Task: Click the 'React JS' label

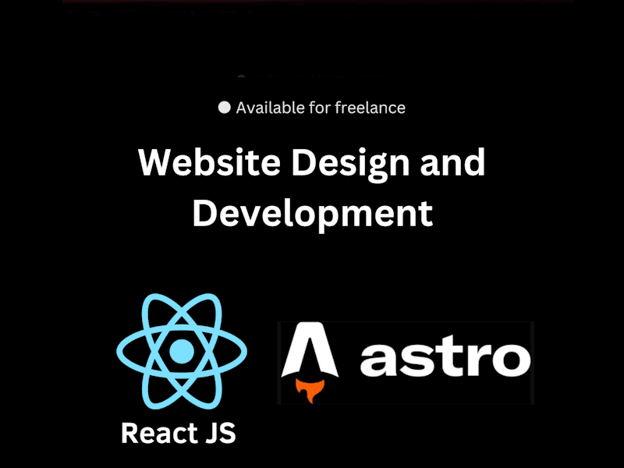Action: tap(179, 433)
